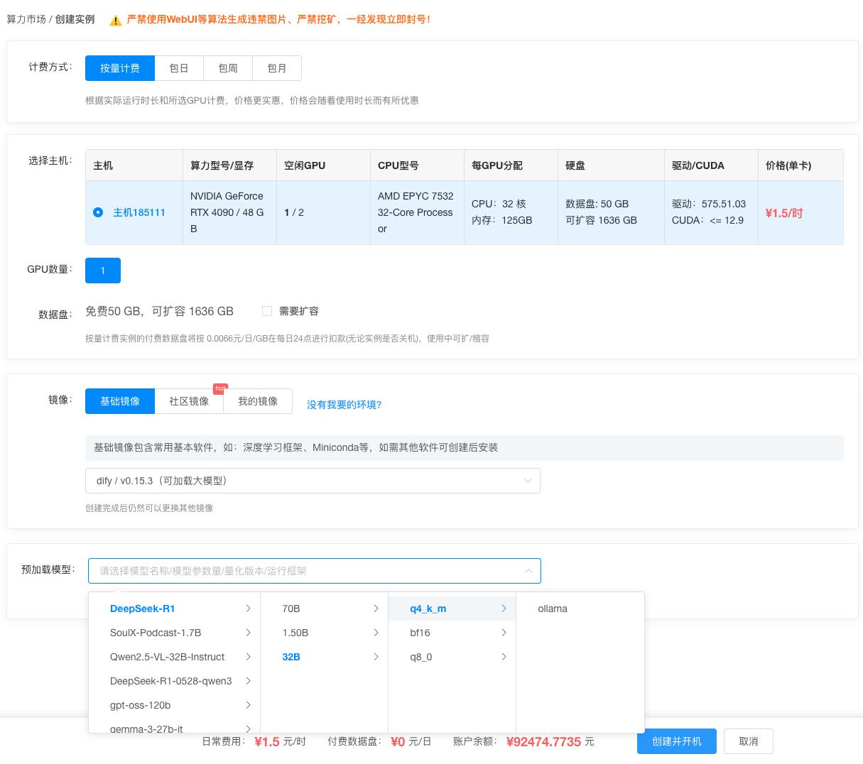Expand the chevron beside DeepSeek-R1

tap(248, 609)
